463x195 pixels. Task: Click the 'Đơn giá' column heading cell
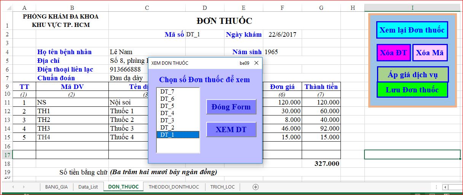[282, 87]
